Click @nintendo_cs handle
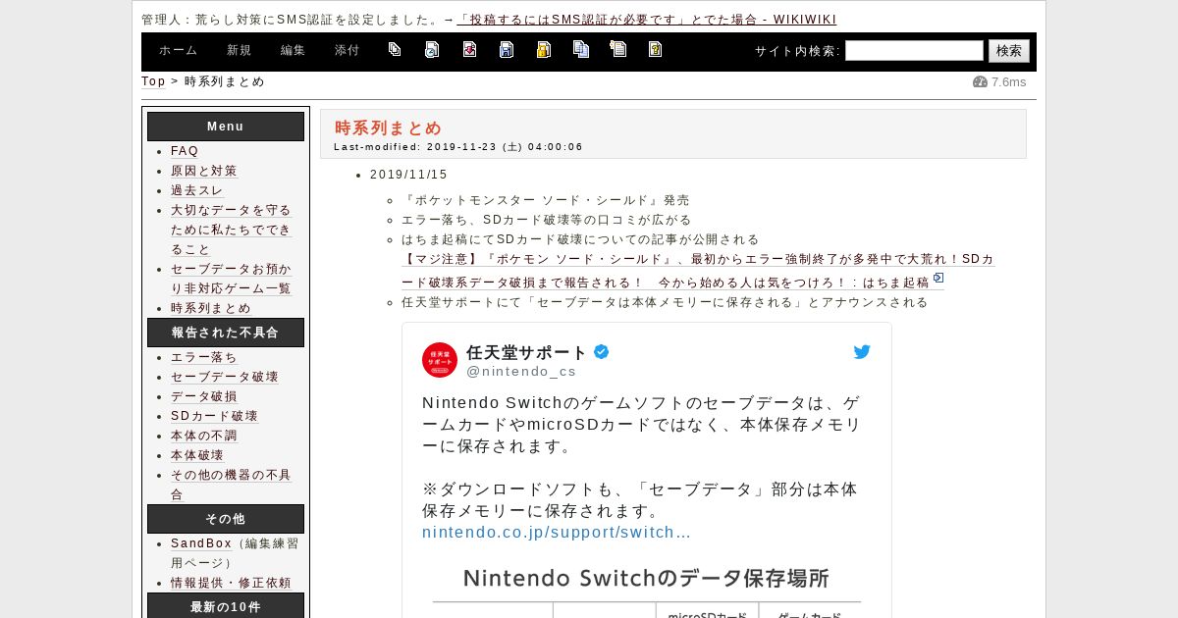The width and height of the screenshot is (1178, 618). [x=521, y=372]
